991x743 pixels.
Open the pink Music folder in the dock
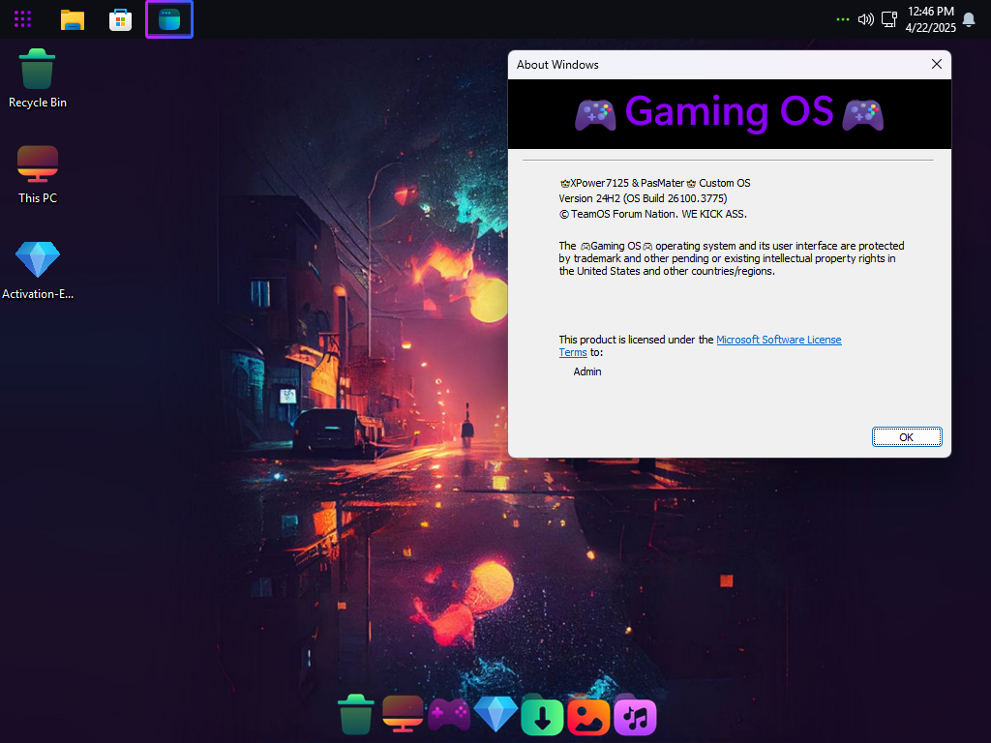635,716
